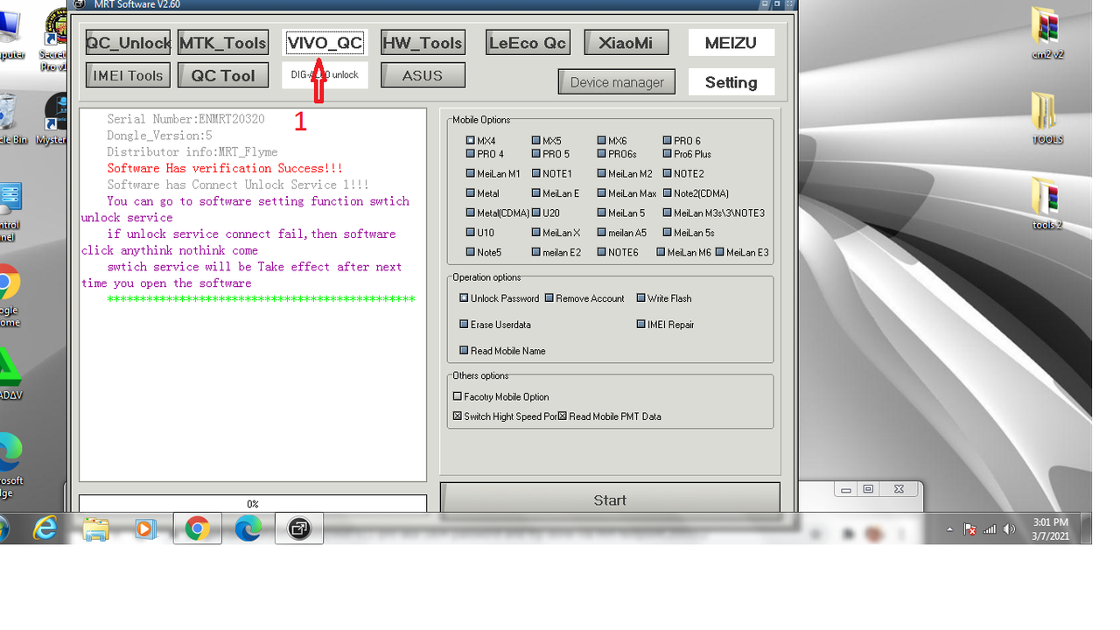Viewport: 1120px width, 630px height.
Task: Open the Setting panel
Action: 731,82
